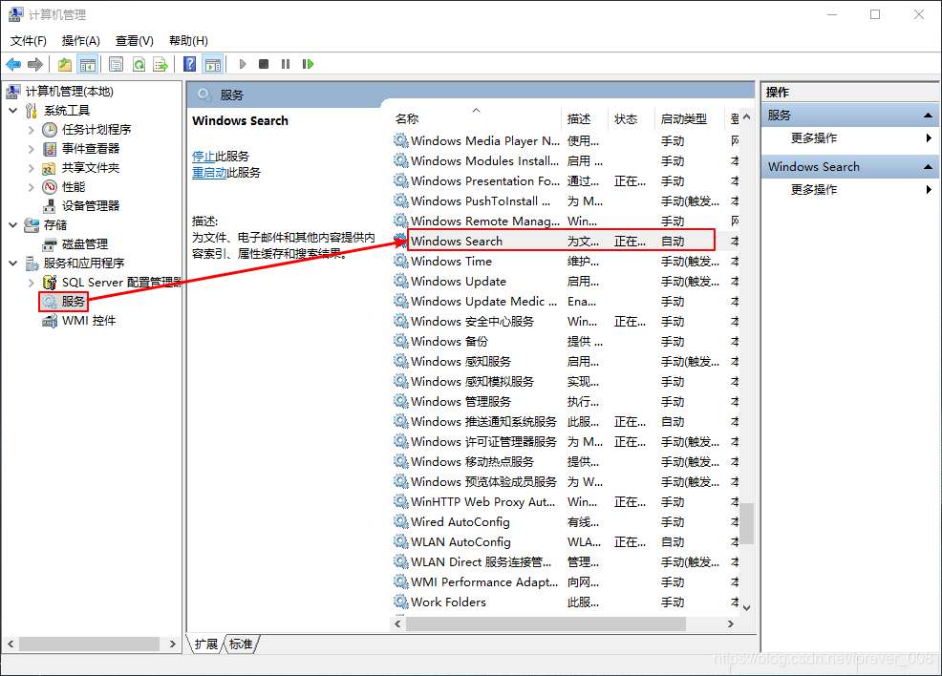Select the Windows Update service row

tap(565, 281)
